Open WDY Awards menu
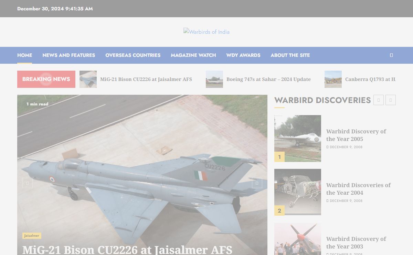This screenshot has width=413, height=255. [243, 55]
